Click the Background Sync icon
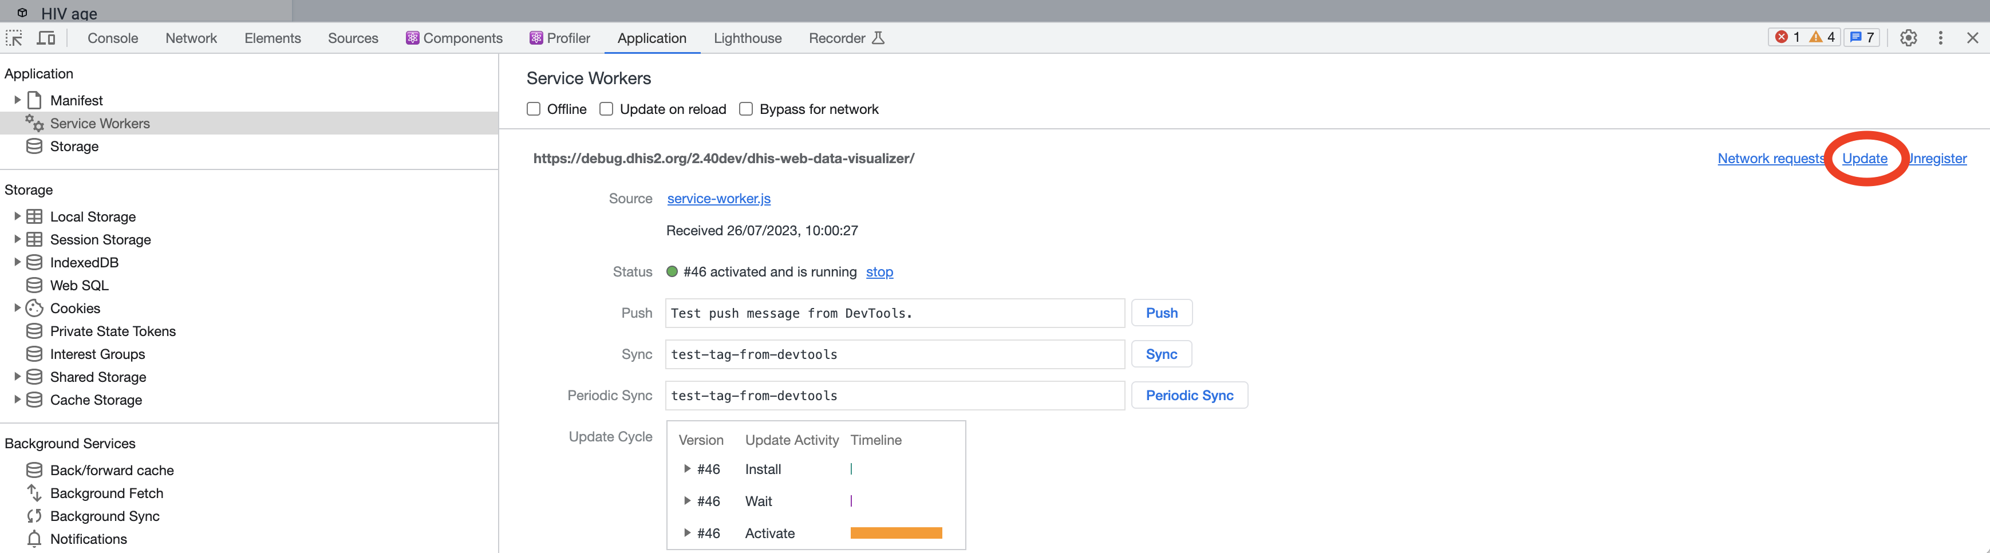Viewport: 1990px width, 553px height. [34, 516]
